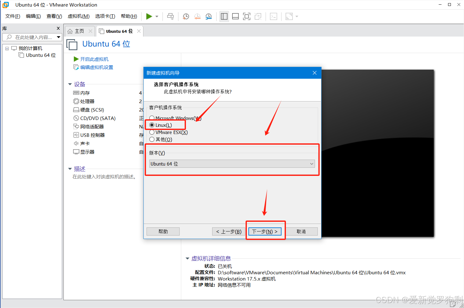This screenshot has height=308, width=464.
Task: Close the 主页 tab
Action: (90, 31)
